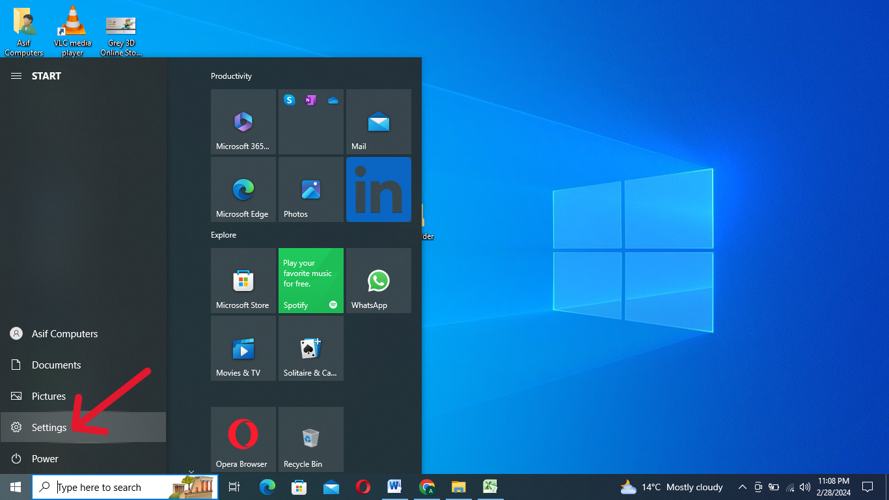Open the volume control in system tray
The width and height of the screenshot is (889, 500).
tap(805, 487)
